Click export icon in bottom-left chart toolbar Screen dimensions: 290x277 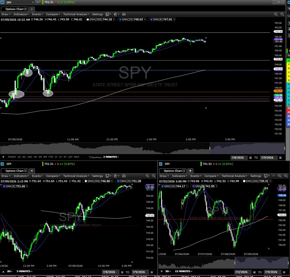(115, 176)
